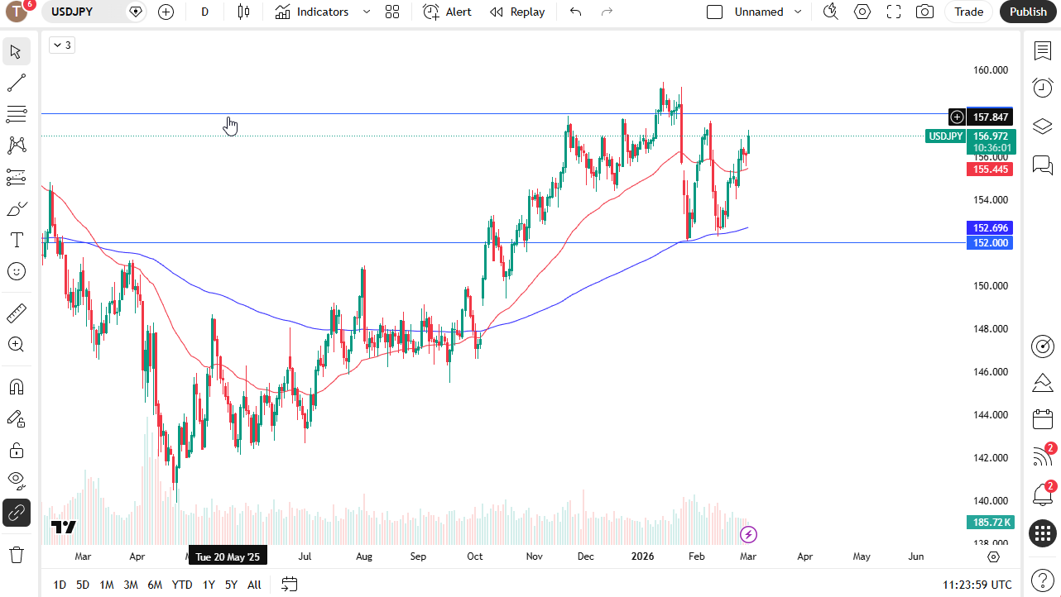Open the object tree layers panel
This screenshot has height=597, width=1061.
point(1043,127)
